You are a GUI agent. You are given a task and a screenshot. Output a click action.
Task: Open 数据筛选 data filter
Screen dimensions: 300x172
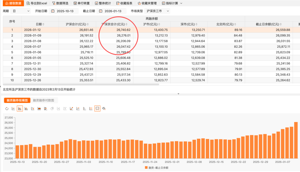click(60, 3)
